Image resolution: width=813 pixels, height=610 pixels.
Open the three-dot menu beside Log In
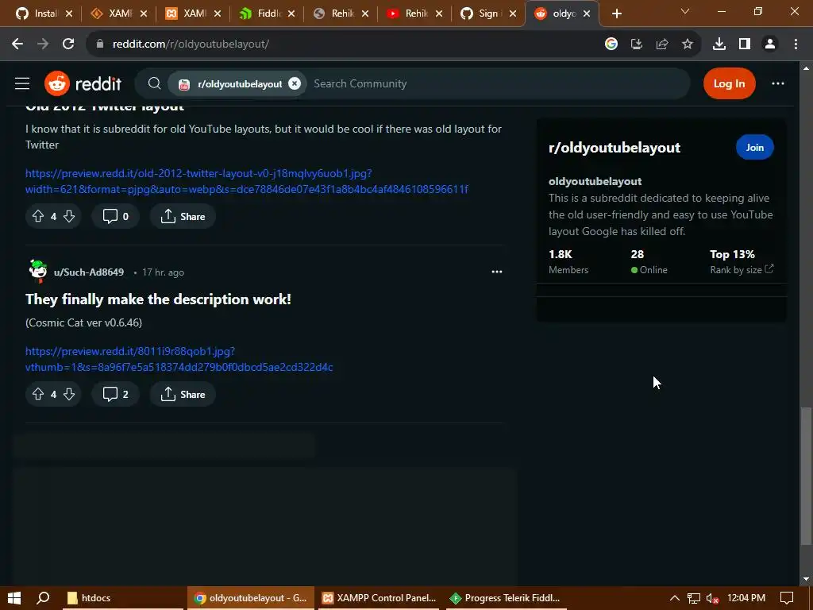778,83
